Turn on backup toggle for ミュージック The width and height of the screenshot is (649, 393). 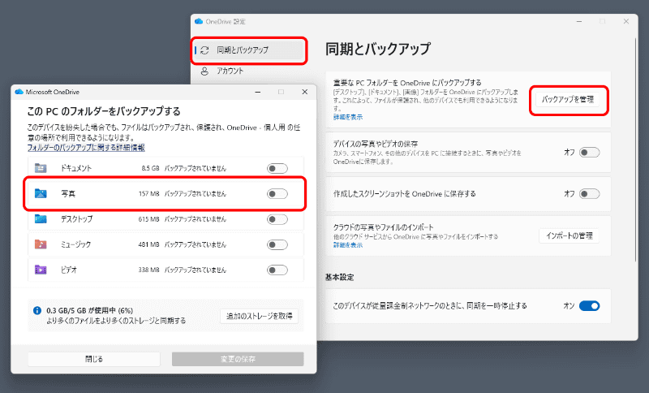pos(277,244)
